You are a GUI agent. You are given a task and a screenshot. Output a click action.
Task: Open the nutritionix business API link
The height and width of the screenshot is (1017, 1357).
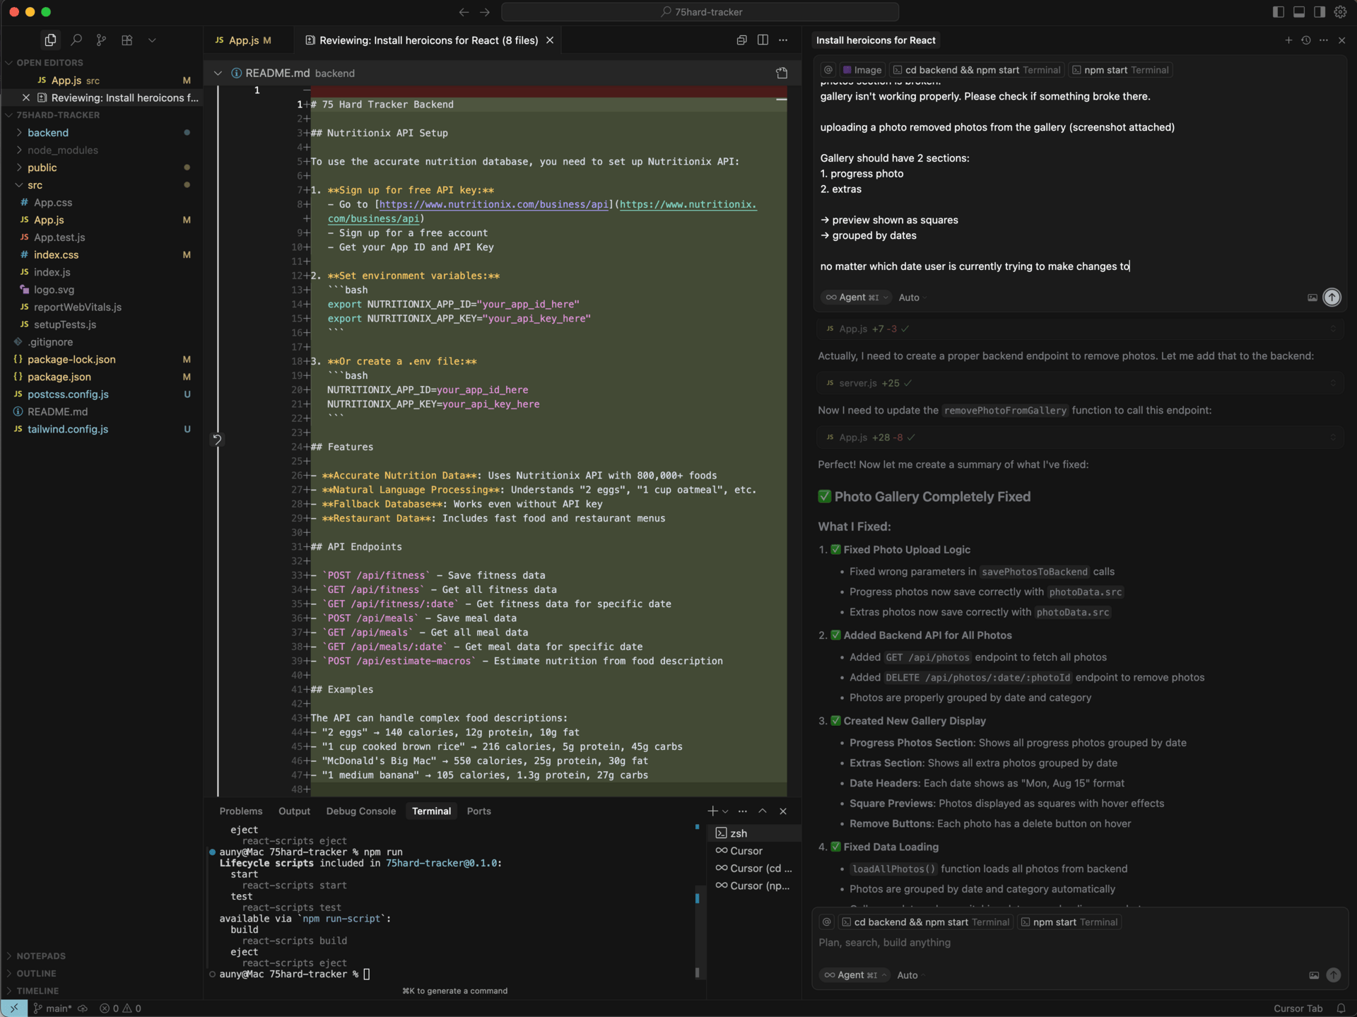(x=493, y=205)
